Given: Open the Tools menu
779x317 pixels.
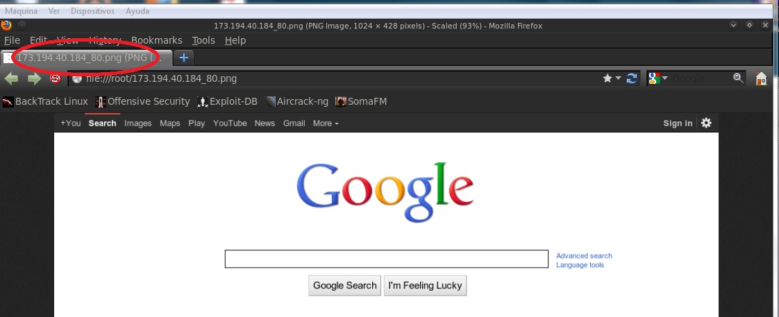Looking at the screenshot, I should click(203, 40).
